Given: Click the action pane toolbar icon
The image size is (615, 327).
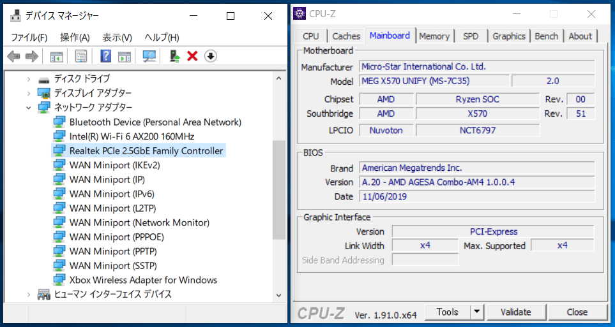Looking at the screenshot, I should [125, 56].
